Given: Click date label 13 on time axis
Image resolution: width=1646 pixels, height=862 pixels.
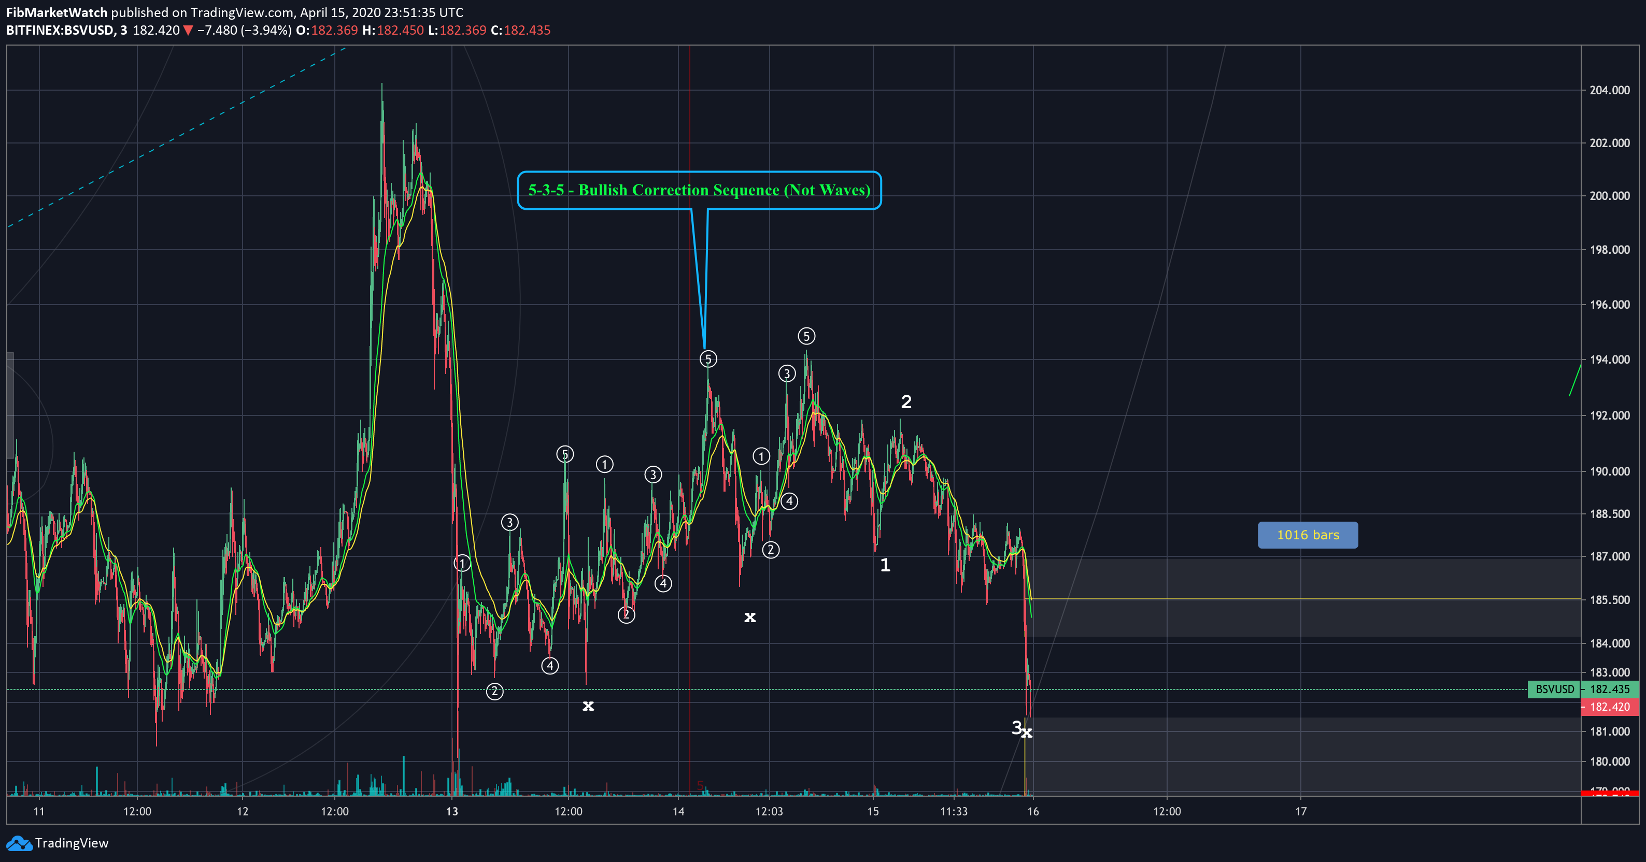Looking at the screenshot, I should pyautogui.click(x=452, y=812).
